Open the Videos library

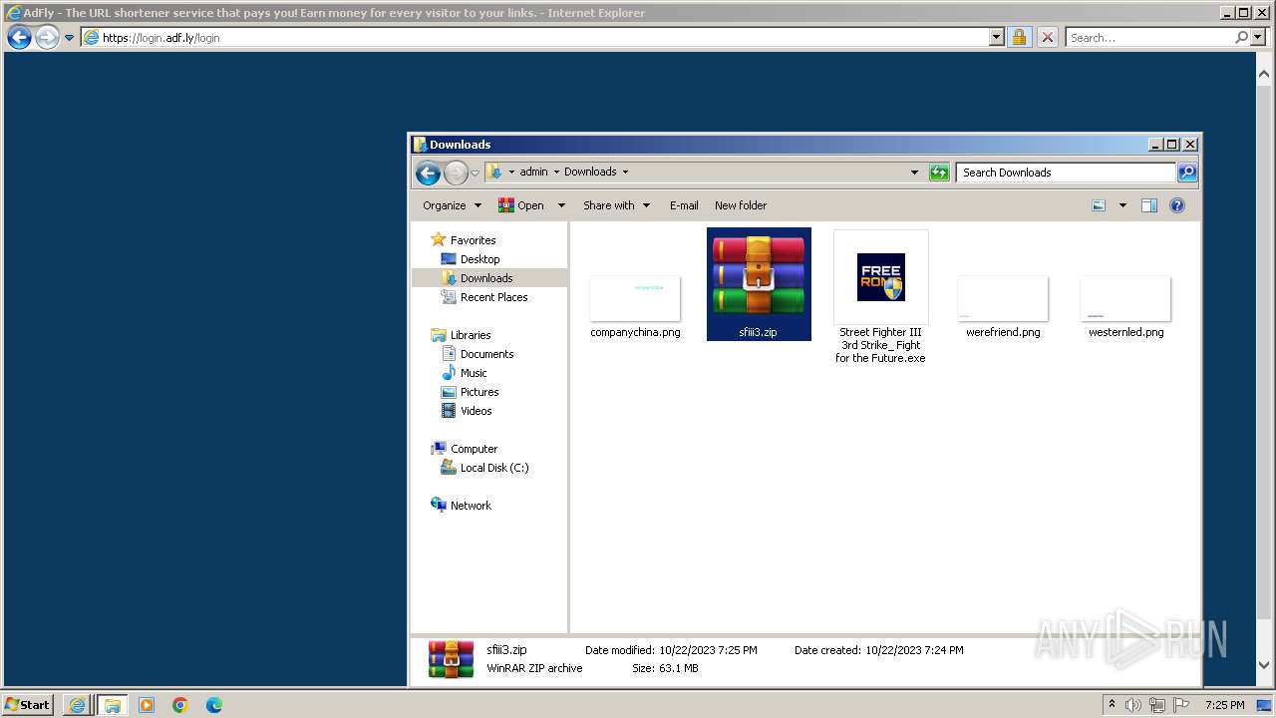tap(476, 411)
